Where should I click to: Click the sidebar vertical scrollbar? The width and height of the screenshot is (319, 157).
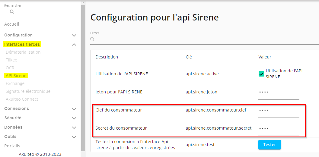[83, 78]
